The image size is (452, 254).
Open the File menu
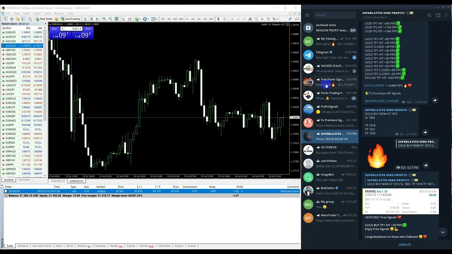8,13
